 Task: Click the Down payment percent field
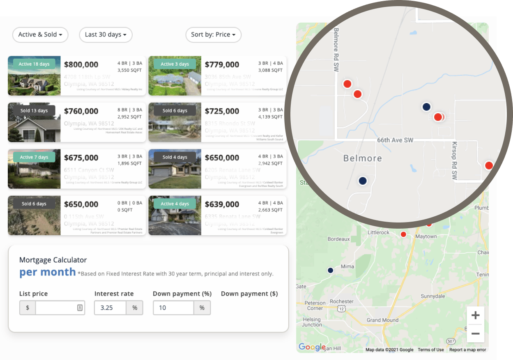click(173, 307)
